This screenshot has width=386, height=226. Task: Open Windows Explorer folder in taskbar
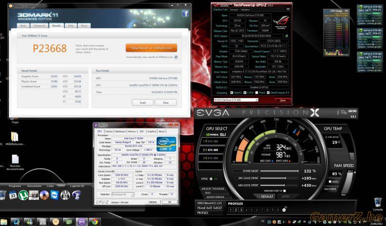(x=3, y=222)
